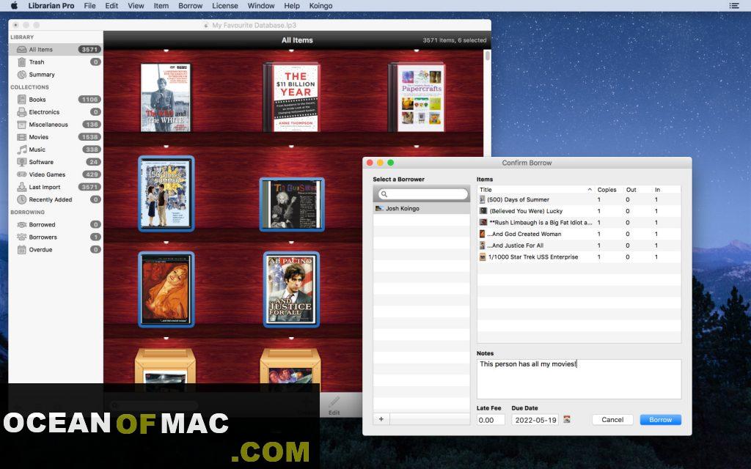Open the Librarian Pro menu
The image size is (751, 469).
(51, 6)
